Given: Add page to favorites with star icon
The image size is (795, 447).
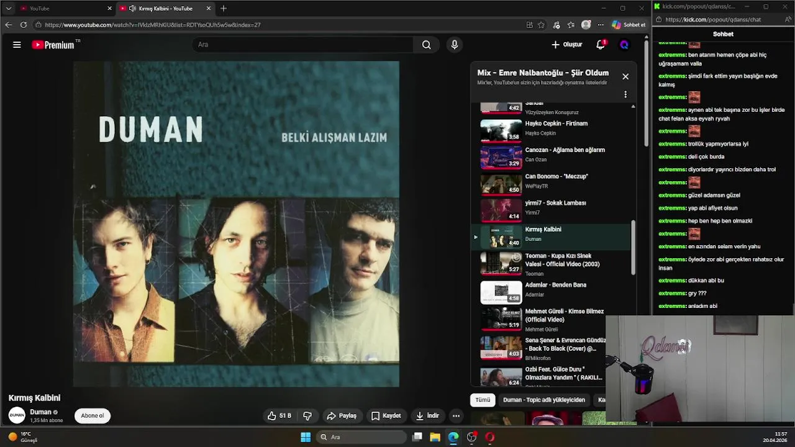Looking at the screenshot, I should coord(542,25).
